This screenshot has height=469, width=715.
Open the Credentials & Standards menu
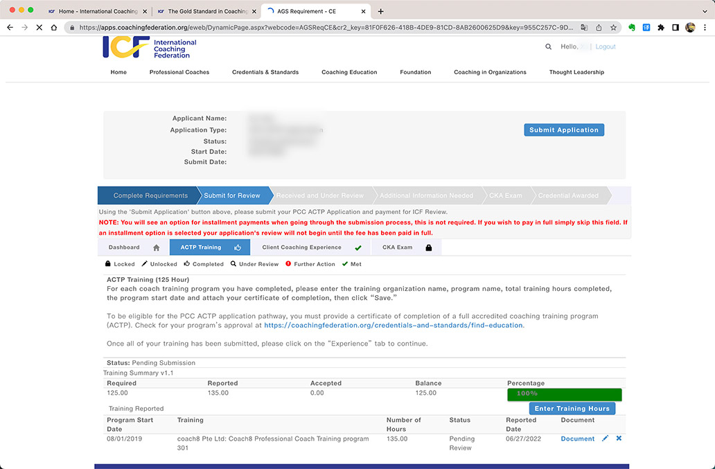pos(265,72)
